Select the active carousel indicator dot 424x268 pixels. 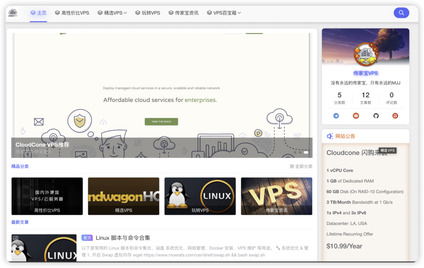[306, 152]
